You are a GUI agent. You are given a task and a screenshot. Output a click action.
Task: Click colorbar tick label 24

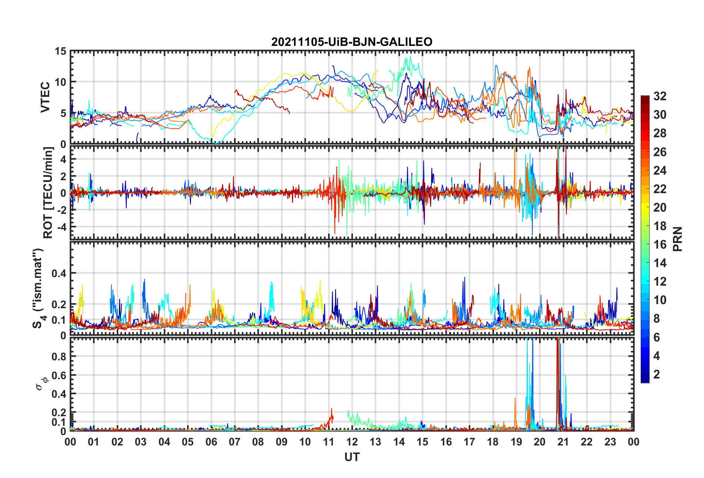[x=660, y=170]
